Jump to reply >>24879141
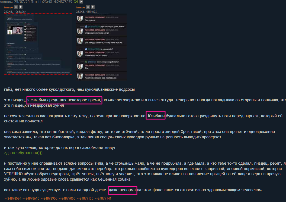Screen dimensions: 286x202 pyautogui.click(x=103, y=198)
